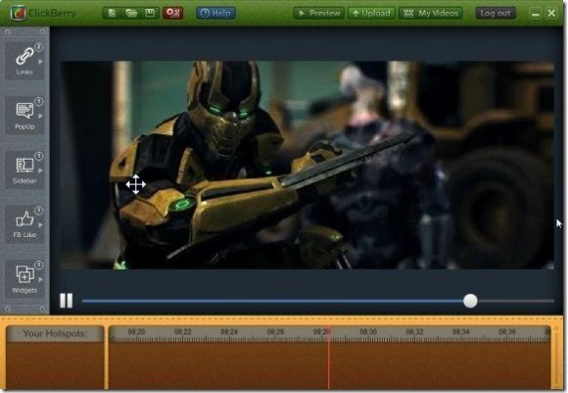The height and width of the screenshot is (393, 568).
Task: Close the ClickBerry window
Action: [551, 14]
